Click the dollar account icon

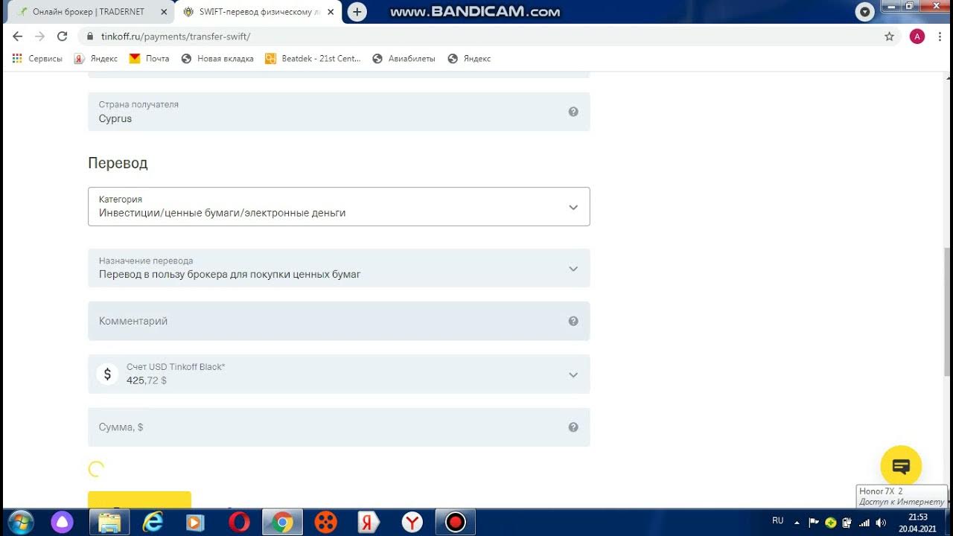[x=107, y=374]
